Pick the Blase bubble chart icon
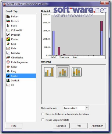The image size is (112, 134). click(x=8, y=26)
